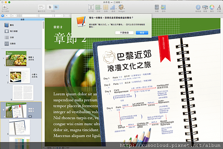Select page 2 Section 1 thumbnail
This screenshot has height=149, width=223.
pyautogui.click(x=20, y=76)
